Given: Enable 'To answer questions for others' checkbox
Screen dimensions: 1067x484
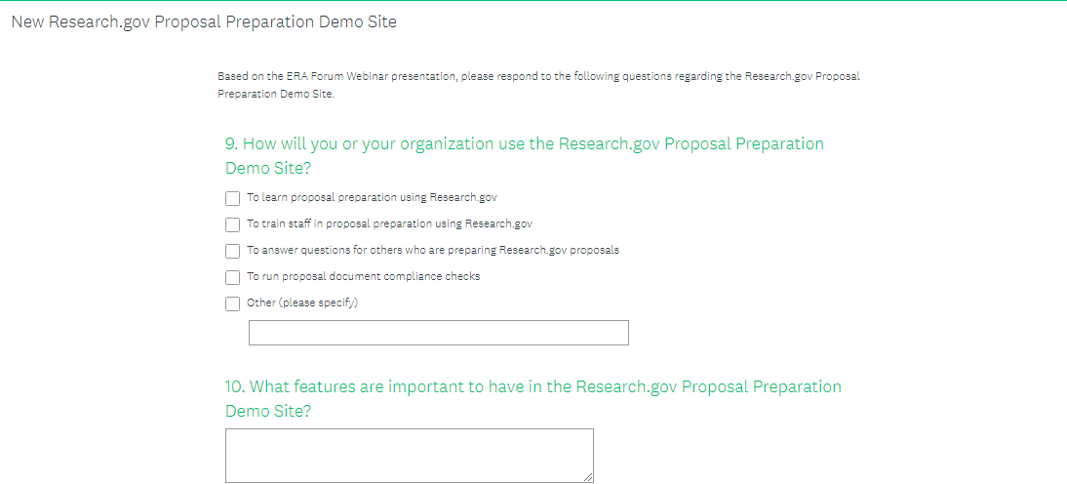Looking at the screenshot, I should [x=232, y=251].
